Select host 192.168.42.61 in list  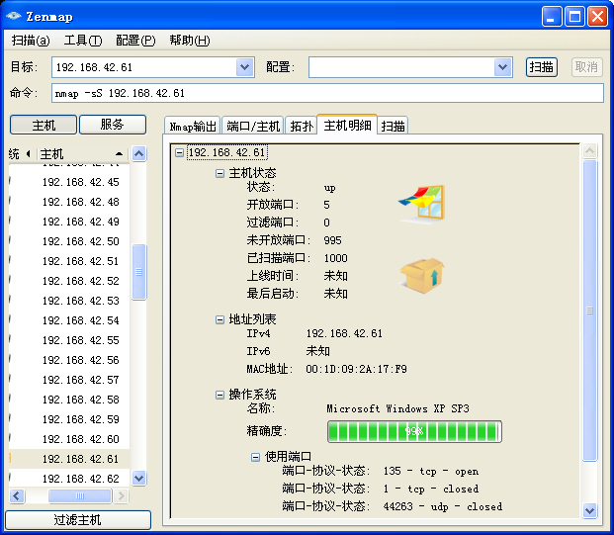(81, 459)
